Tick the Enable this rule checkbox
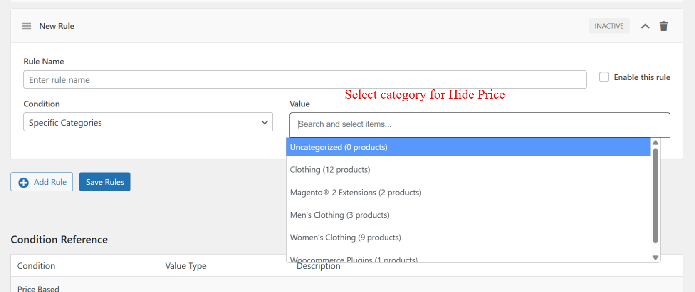The height and width of the screenshot is (292, 695). tap(604, 77)
